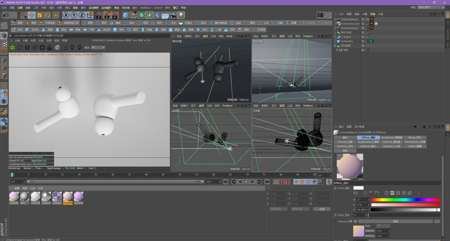Toggle Z axis lock
The height and width of the screenshot is (241, 450).
pyautogui.click(x=82, y=15)
